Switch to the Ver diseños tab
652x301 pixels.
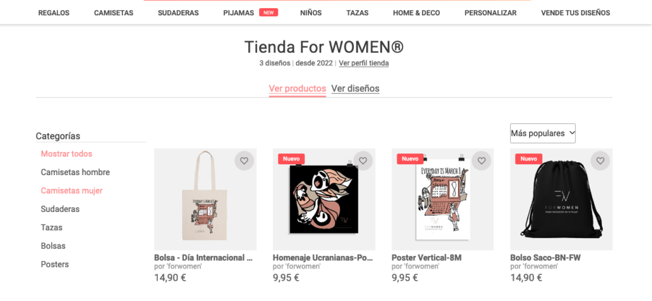[x=355, y=88]
